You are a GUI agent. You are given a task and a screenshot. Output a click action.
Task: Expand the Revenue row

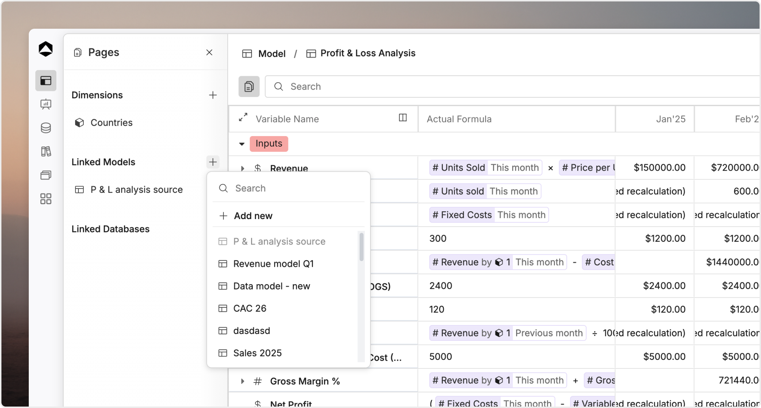point(243,168)
